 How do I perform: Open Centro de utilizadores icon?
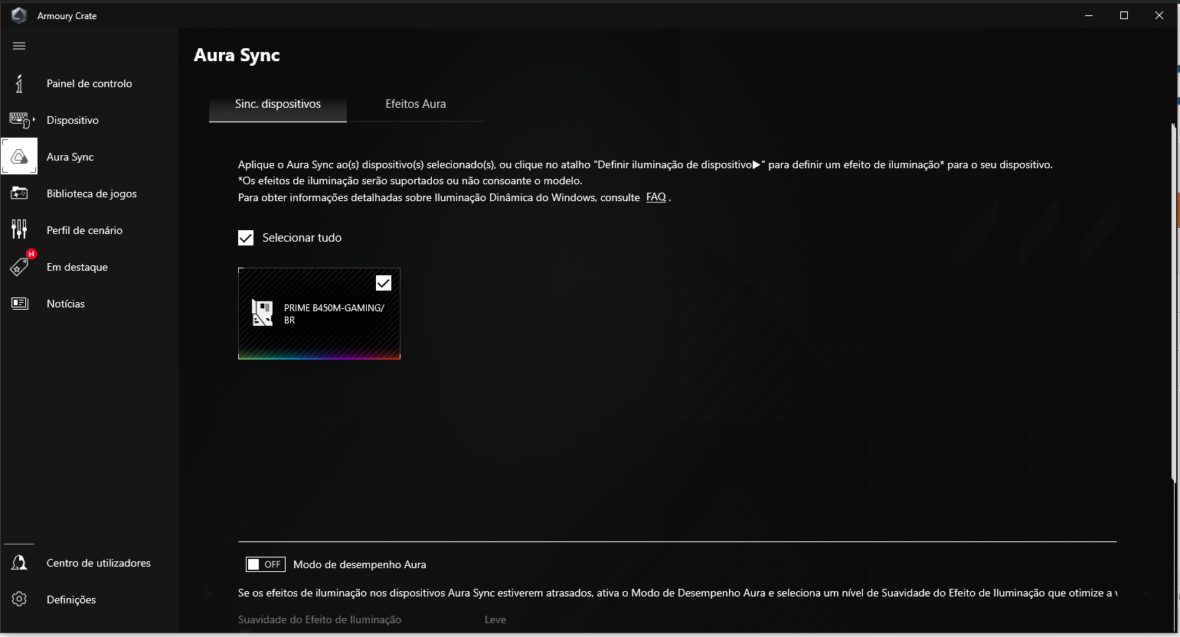[19, 563]
